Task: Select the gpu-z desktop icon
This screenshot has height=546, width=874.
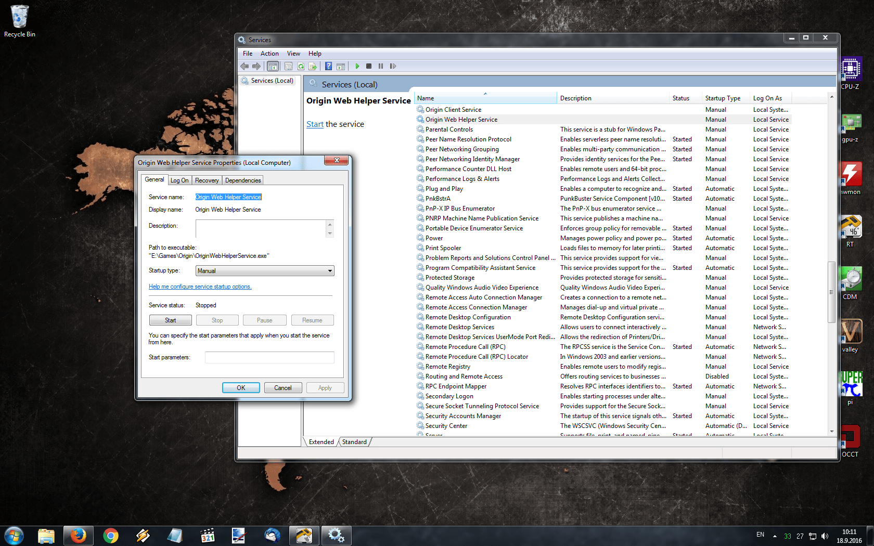Action: coord(850,128)
